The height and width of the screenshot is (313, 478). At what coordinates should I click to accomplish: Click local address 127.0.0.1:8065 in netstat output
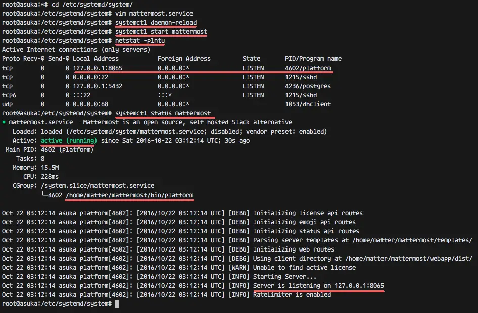(x=98, y=68)
